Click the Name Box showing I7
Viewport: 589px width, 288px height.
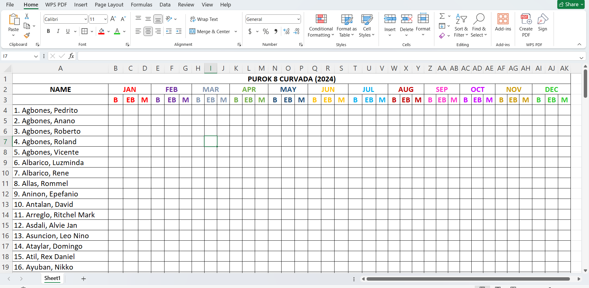(x=20, y=56)
